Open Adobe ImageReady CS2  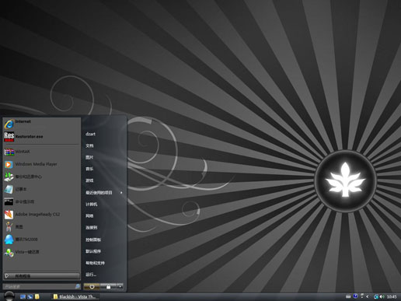click(x=41, y=214)
